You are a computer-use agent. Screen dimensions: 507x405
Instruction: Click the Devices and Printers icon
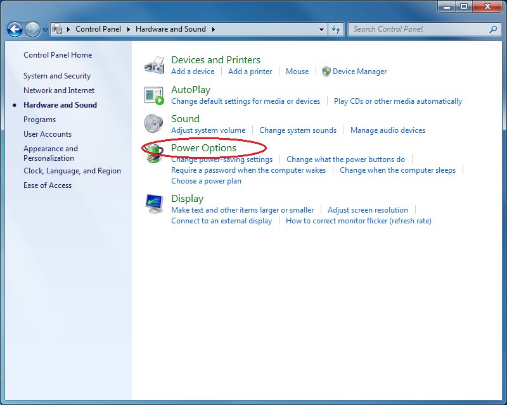(154, 65)
